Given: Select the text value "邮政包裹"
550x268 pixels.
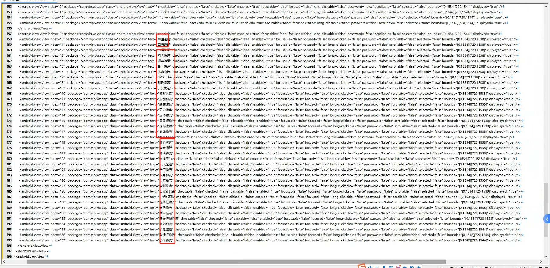Looking at the screenshot, I should 164,83.
